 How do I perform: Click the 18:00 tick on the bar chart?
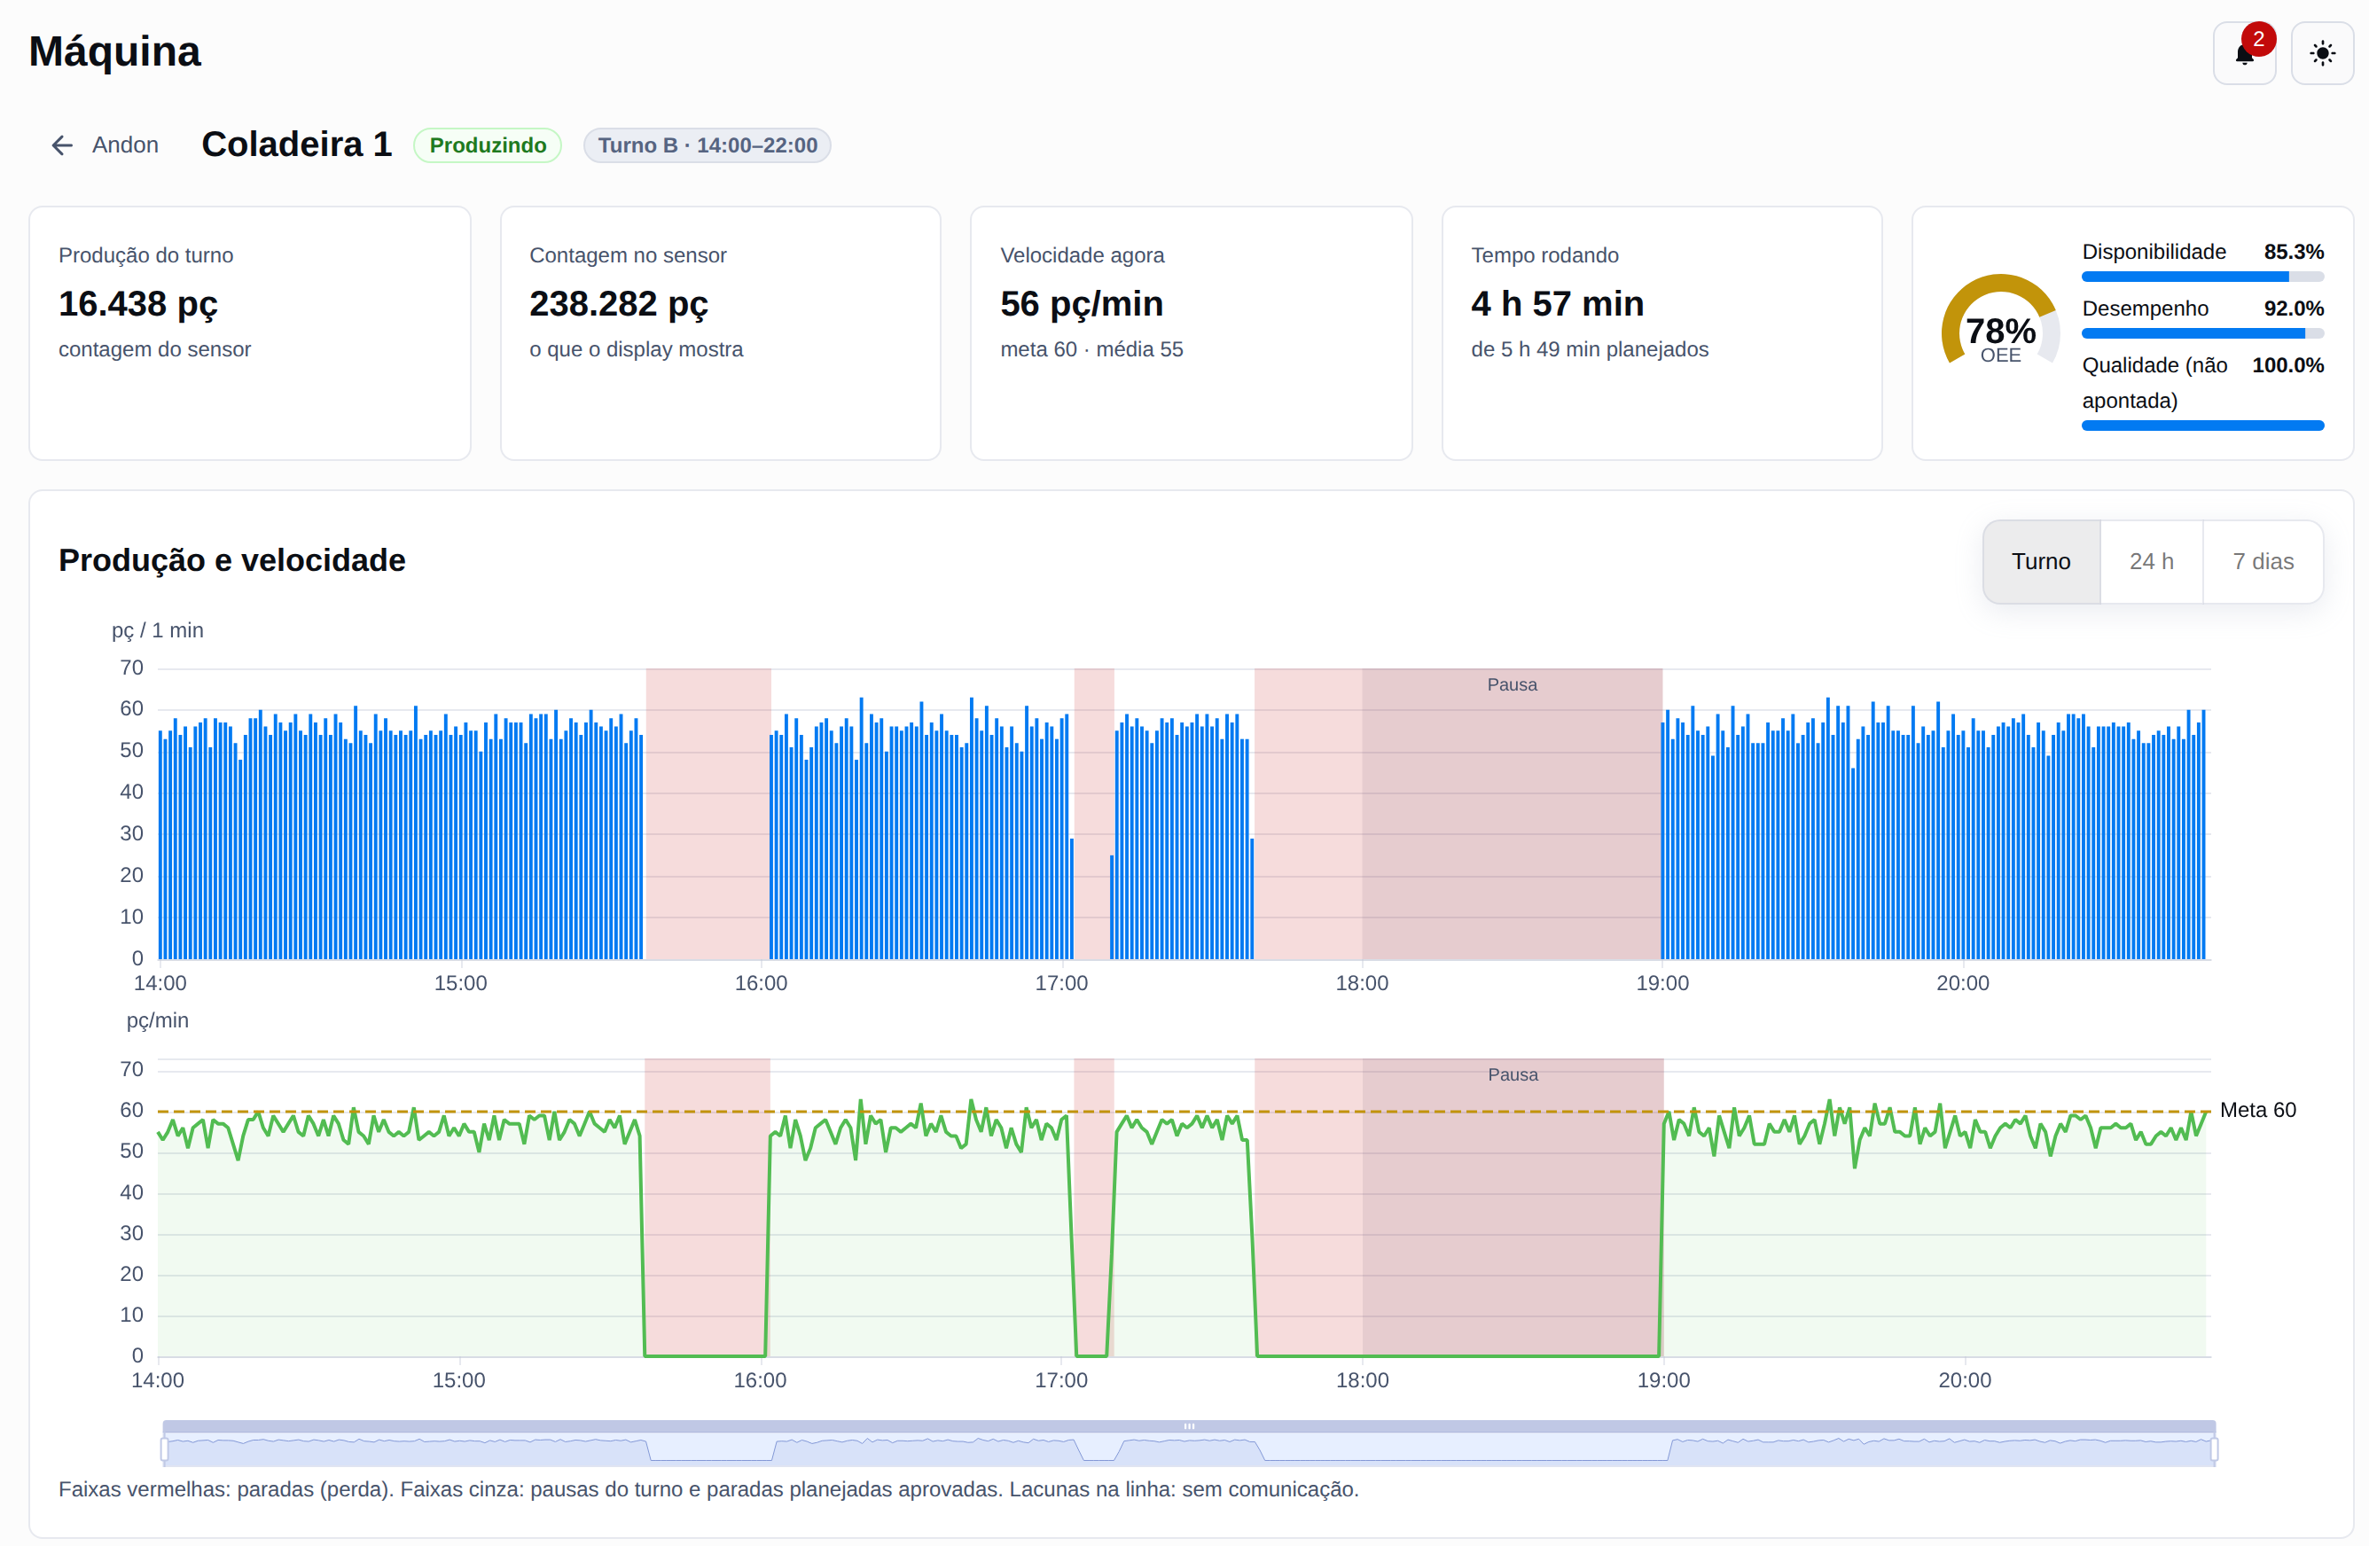coord(1361,984)
